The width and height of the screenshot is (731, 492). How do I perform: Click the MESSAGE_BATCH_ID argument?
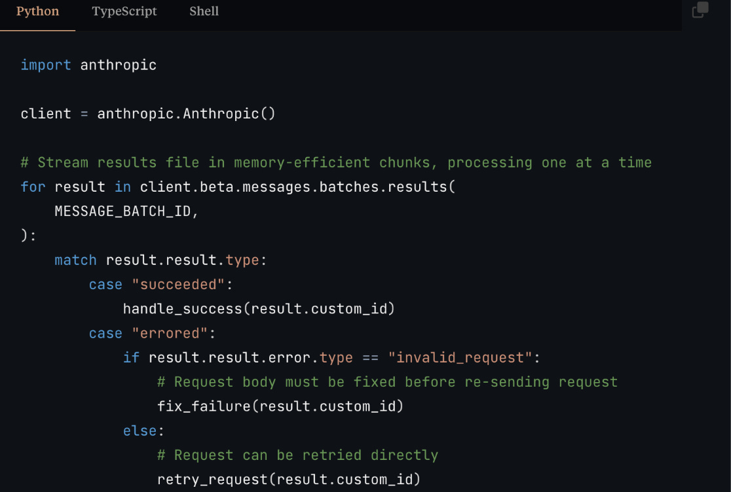click(122, 211)
